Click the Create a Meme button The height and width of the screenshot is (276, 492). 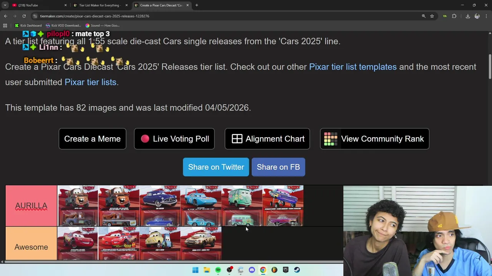click(92, 139)
